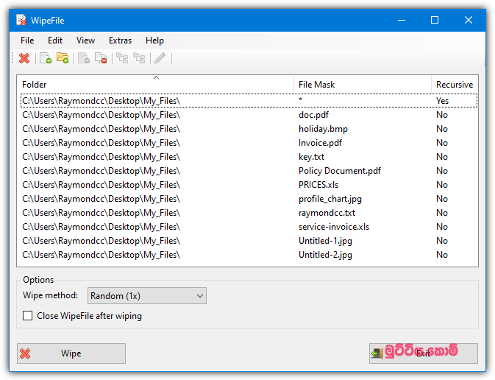Click the WipeFile app icon in title bar
This screenshot has width=495, height=380.
(21, 20)
